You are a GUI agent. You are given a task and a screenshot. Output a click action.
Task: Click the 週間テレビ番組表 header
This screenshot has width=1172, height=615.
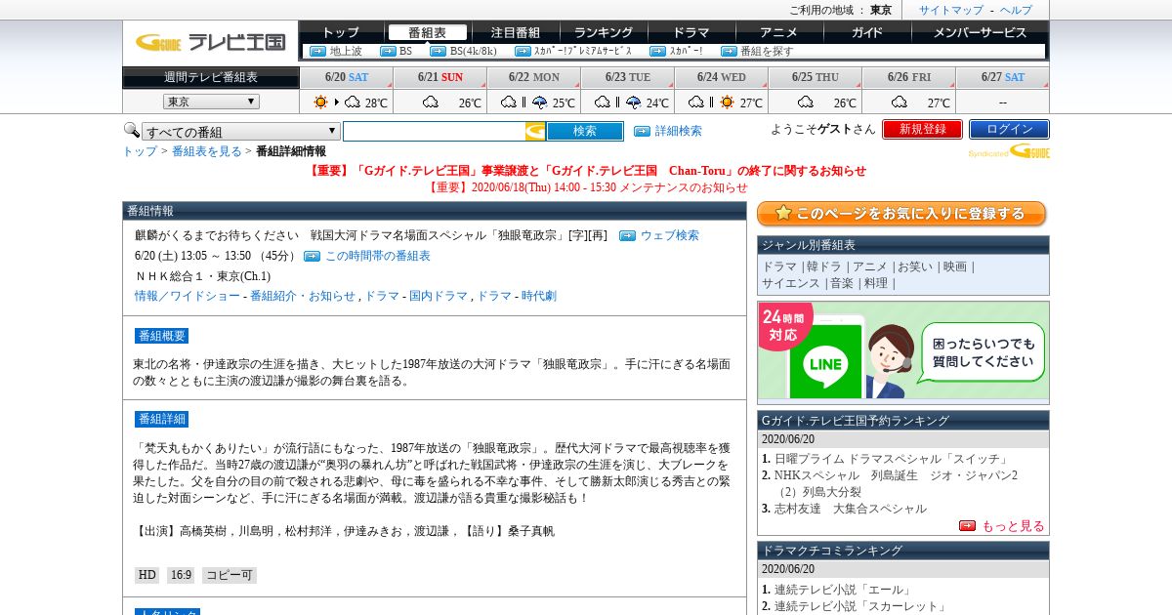click(x=211, y=77)
